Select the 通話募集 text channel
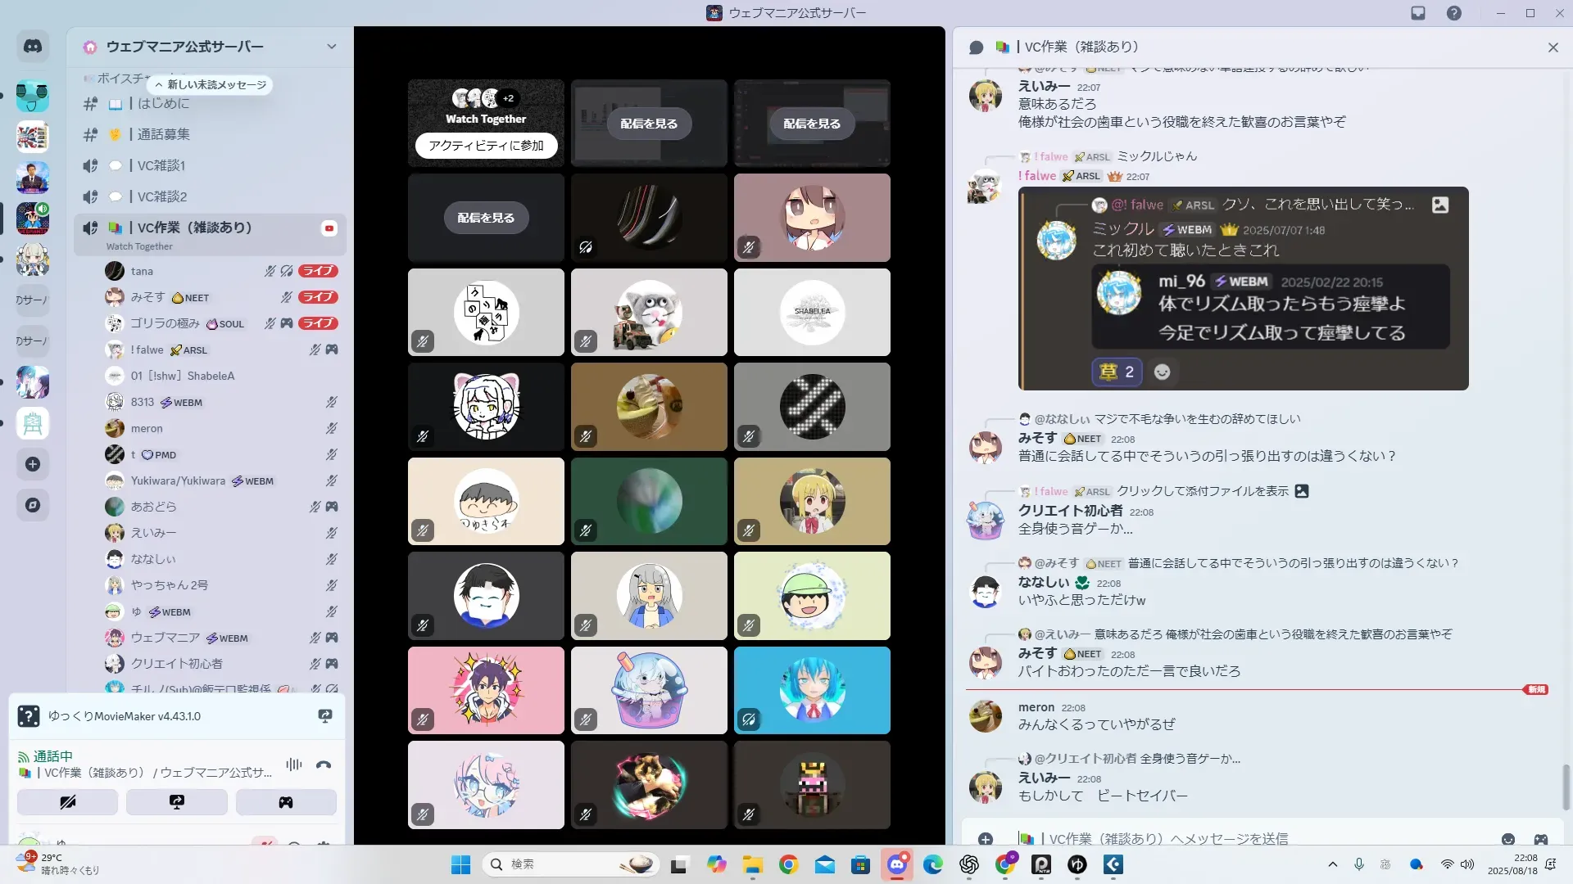The width and height of the screenshot is (1573, 884). coord(163,134)
